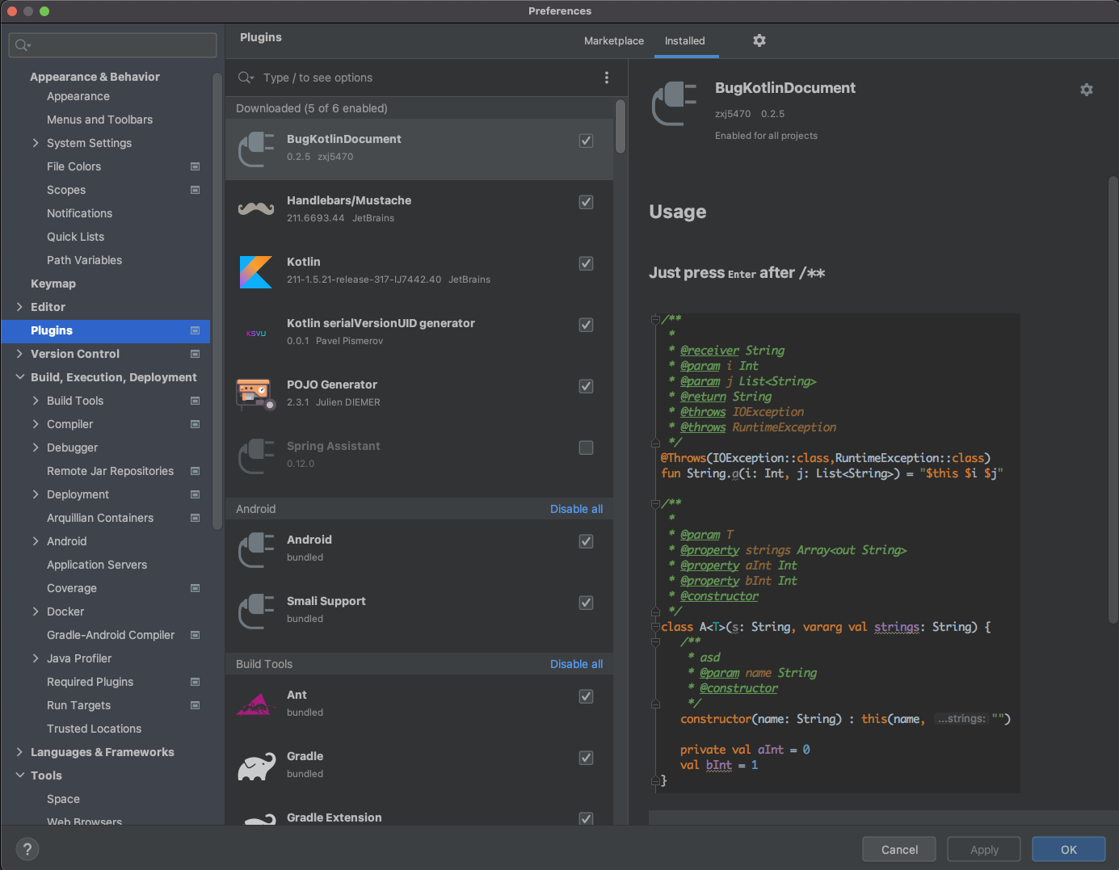Open the help question mark button
Screen dimensions: 1119x870
[x=27, y=849]
